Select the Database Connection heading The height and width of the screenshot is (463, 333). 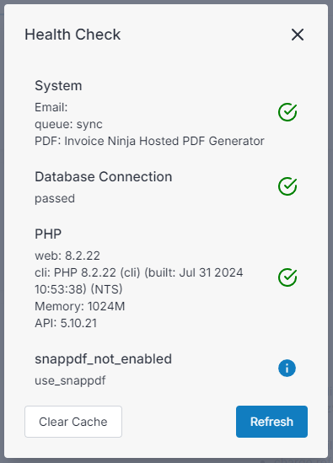[104, 177]
